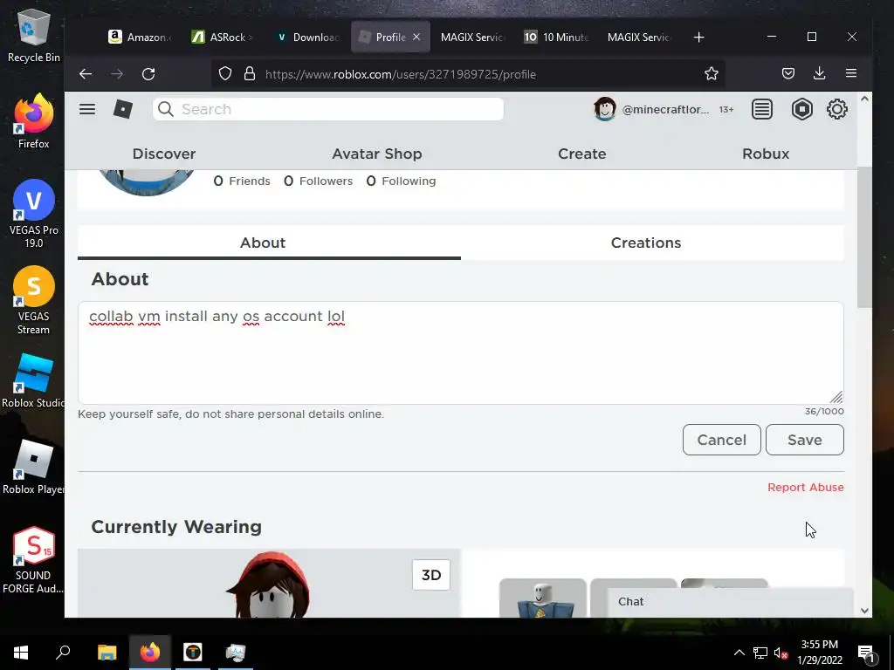
Task: Switch to the Amazon browser tab
Action: 139,37
